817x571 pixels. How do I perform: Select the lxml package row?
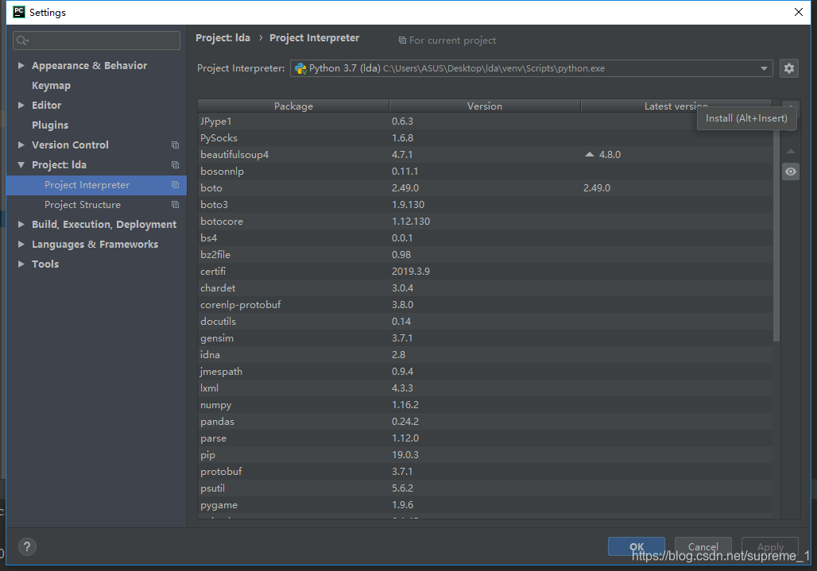[x=485, y=388]
